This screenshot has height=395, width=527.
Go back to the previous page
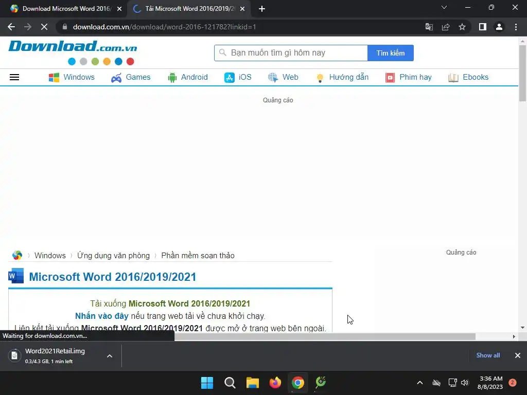point(11,27)
